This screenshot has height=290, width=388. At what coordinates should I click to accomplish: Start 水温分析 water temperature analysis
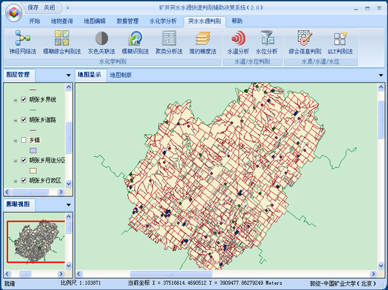point(238,42)
